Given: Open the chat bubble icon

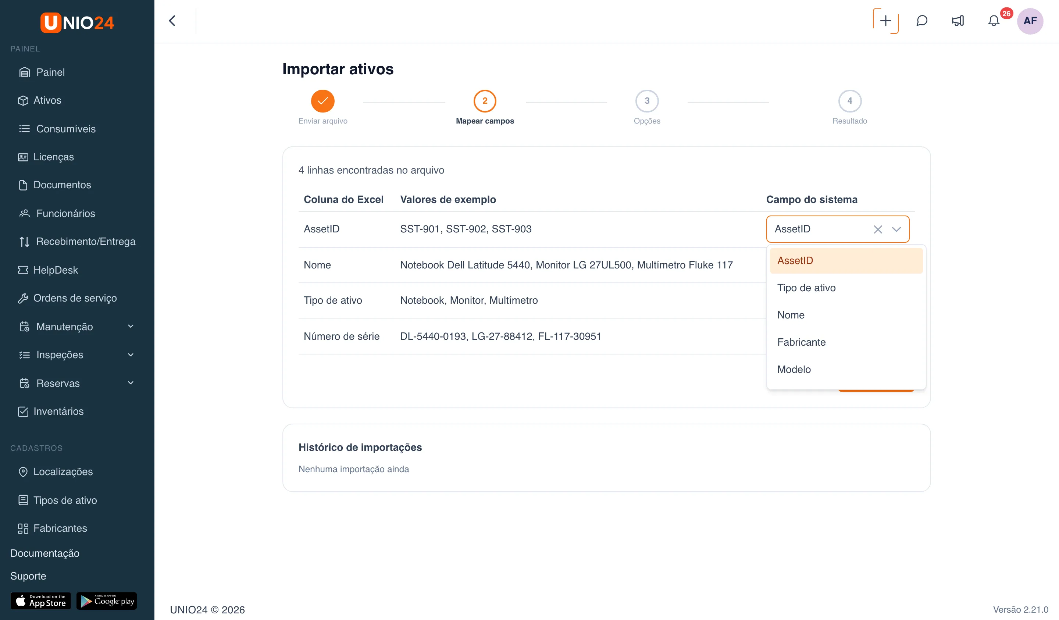Looking at the screenshot, I should point(921,21).
